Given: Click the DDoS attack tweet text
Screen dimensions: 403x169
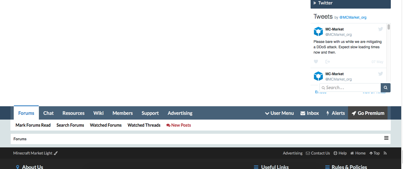Looking at the screenshot, I should [x=348, y=47].
